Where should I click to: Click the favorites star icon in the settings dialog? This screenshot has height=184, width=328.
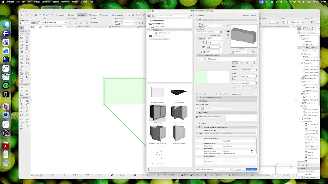point(153,15)
